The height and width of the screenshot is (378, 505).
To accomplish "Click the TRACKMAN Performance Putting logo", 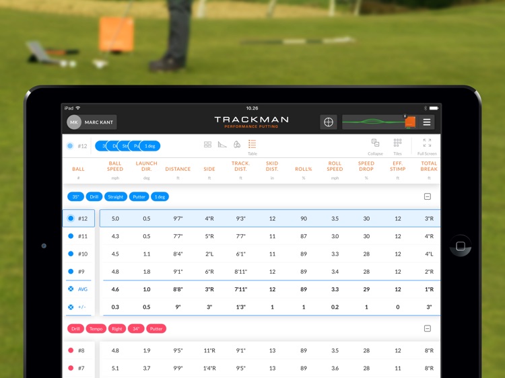I will (x=252, y=122).
